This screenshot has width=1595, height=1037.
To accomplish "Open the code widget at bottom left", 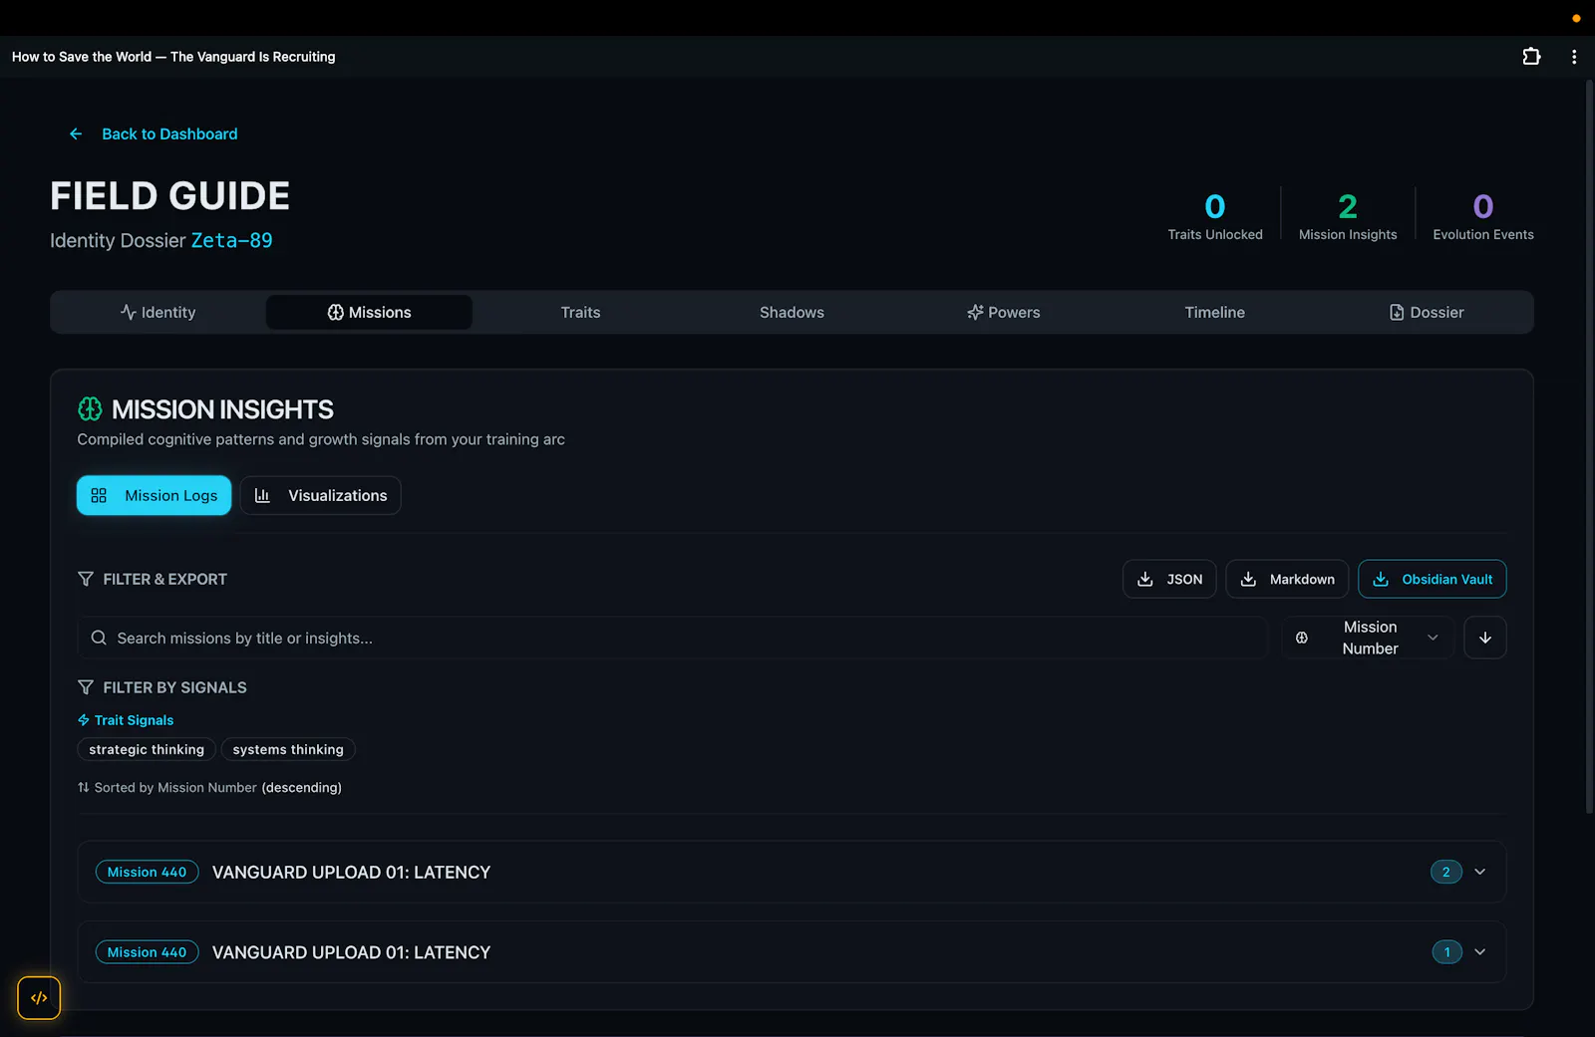I will tap(39, 997).
